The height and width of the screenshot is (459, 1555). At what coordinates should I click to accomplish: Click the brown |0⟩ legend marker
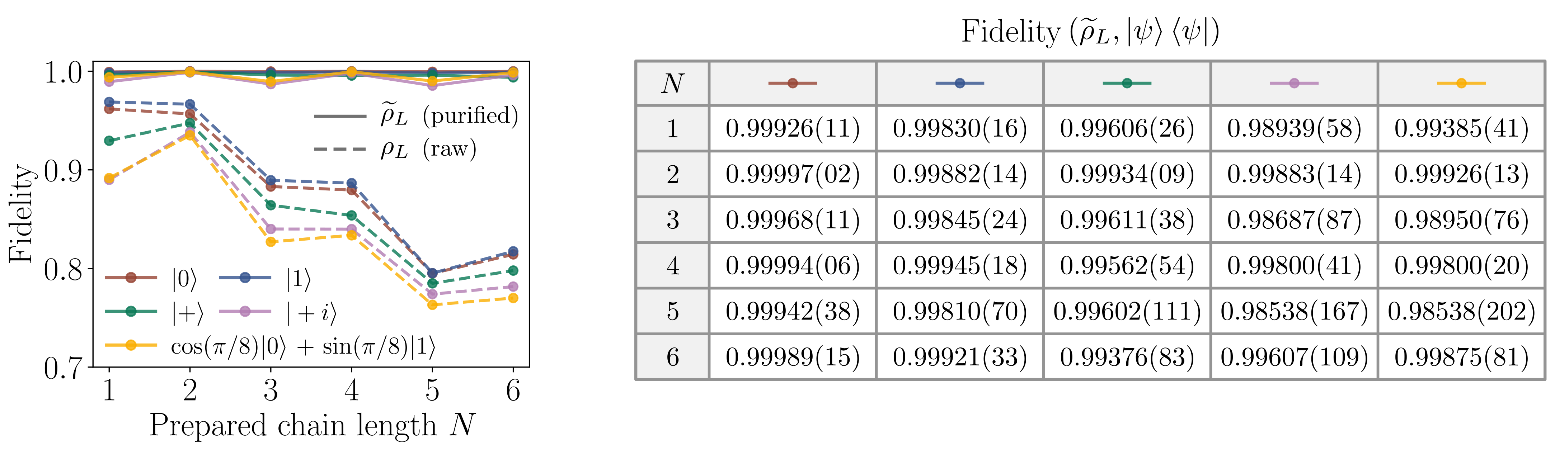131,278
